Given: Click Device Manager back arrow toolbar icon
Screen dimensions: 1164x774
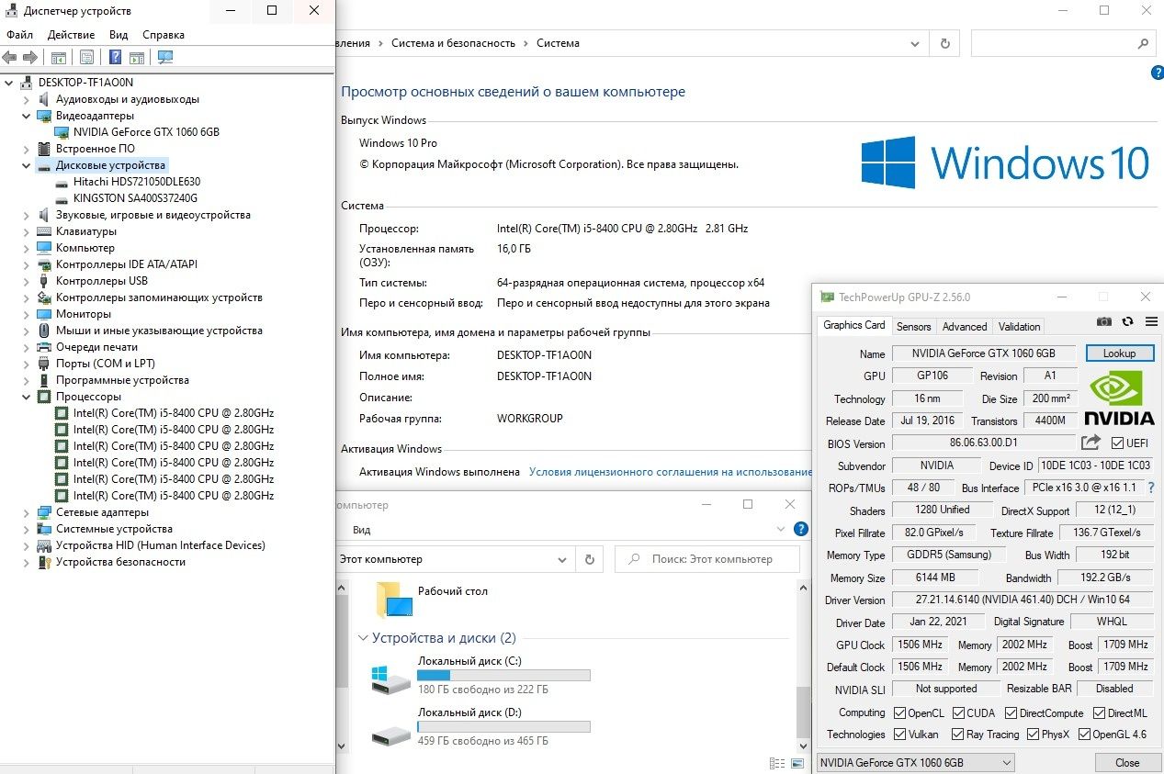Looking at the screenshot, I should [x=10, y=58].
